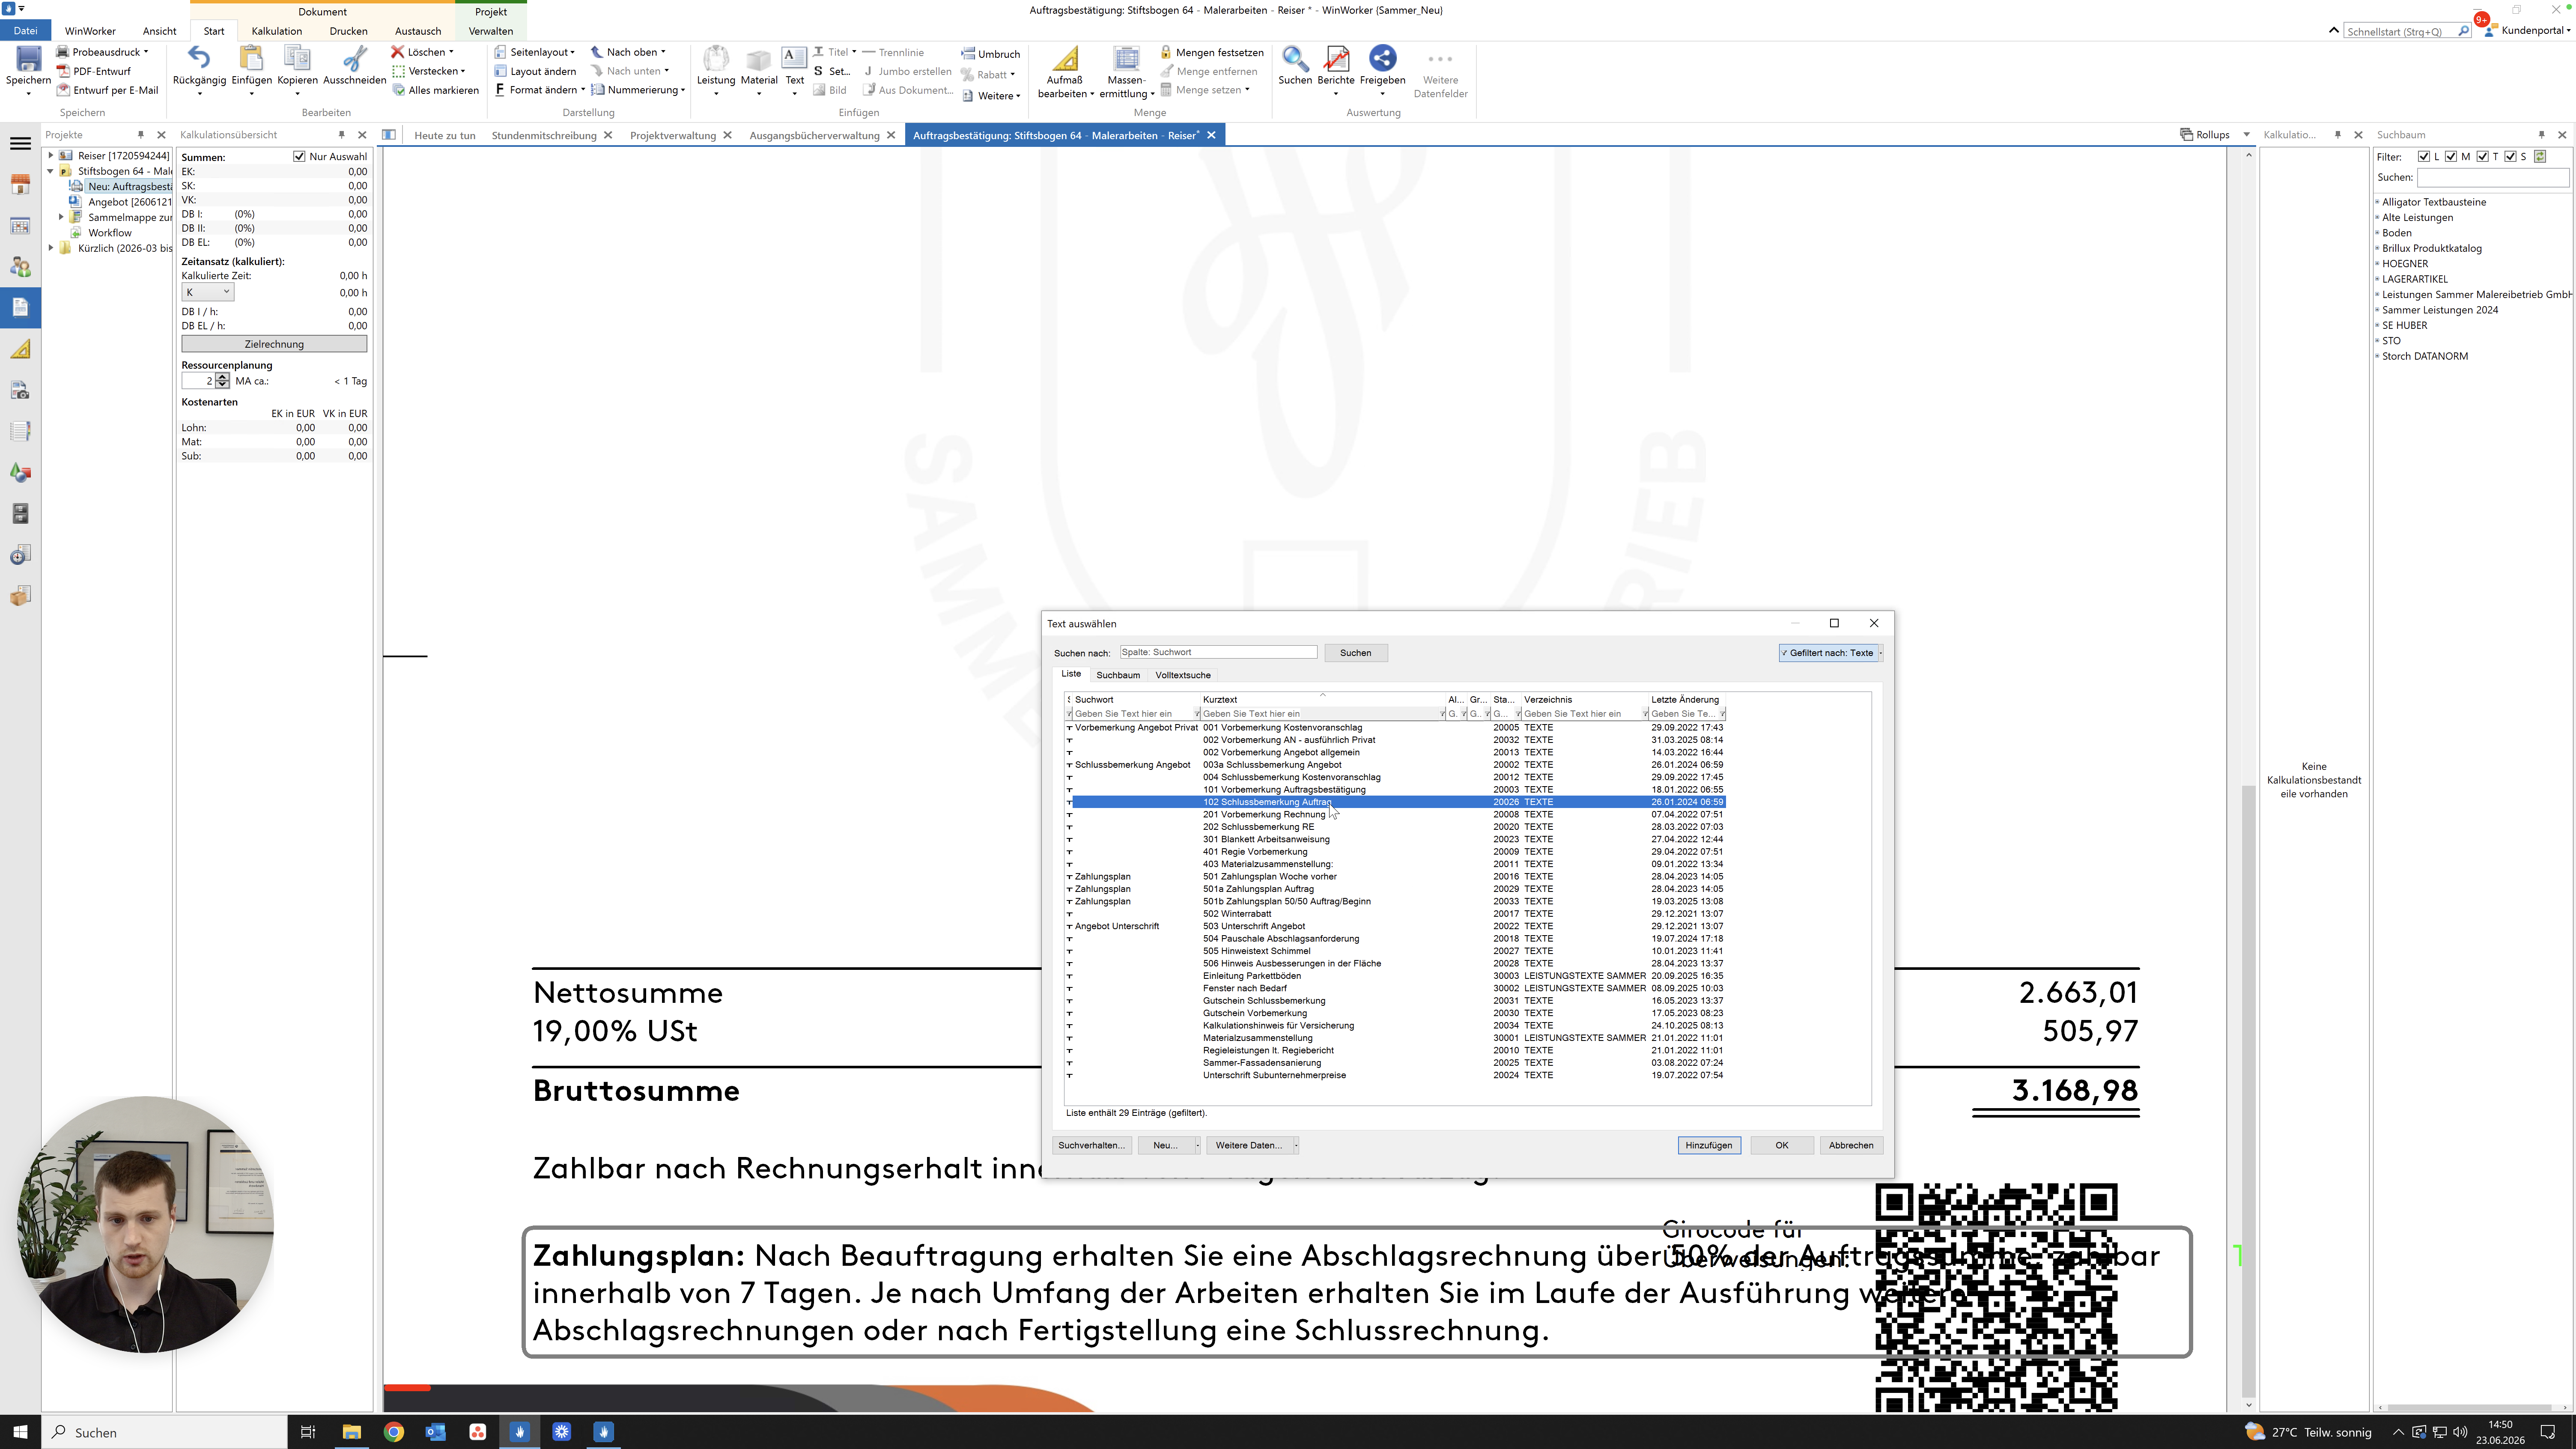
Task: Switch to the Volltextsuche tab
Action: pos(1183,675)
